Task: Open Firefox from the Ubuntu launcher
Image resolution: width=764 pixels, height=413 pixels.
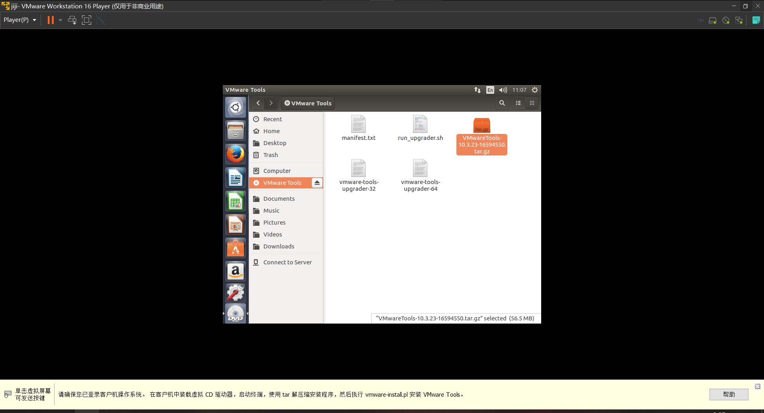Action: (235, 154)
